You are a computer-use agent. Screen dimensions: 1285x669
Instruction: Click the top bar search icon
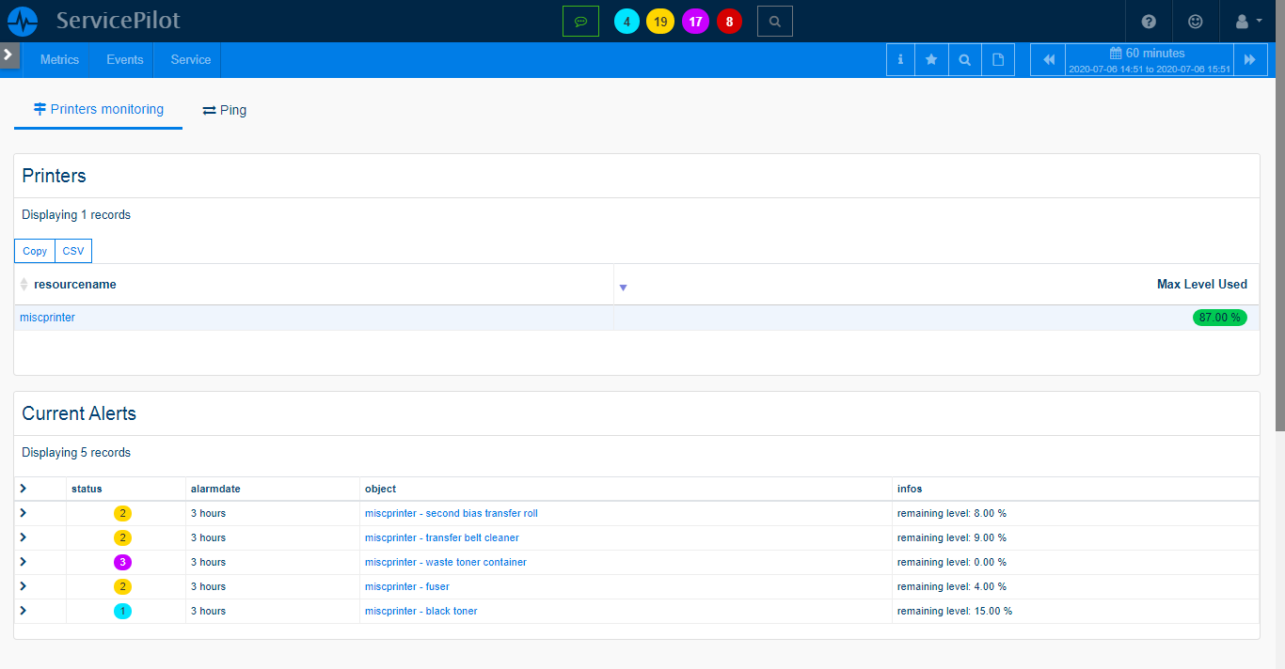click(x=774, y=21)
